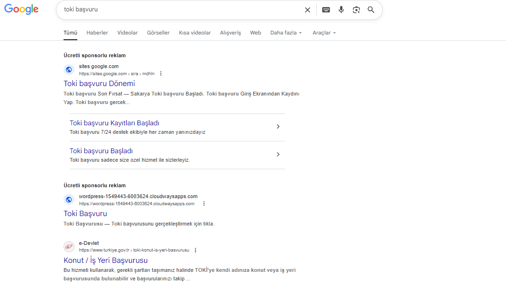Open the on-screen keyboard input tool

tap(326, 9)
